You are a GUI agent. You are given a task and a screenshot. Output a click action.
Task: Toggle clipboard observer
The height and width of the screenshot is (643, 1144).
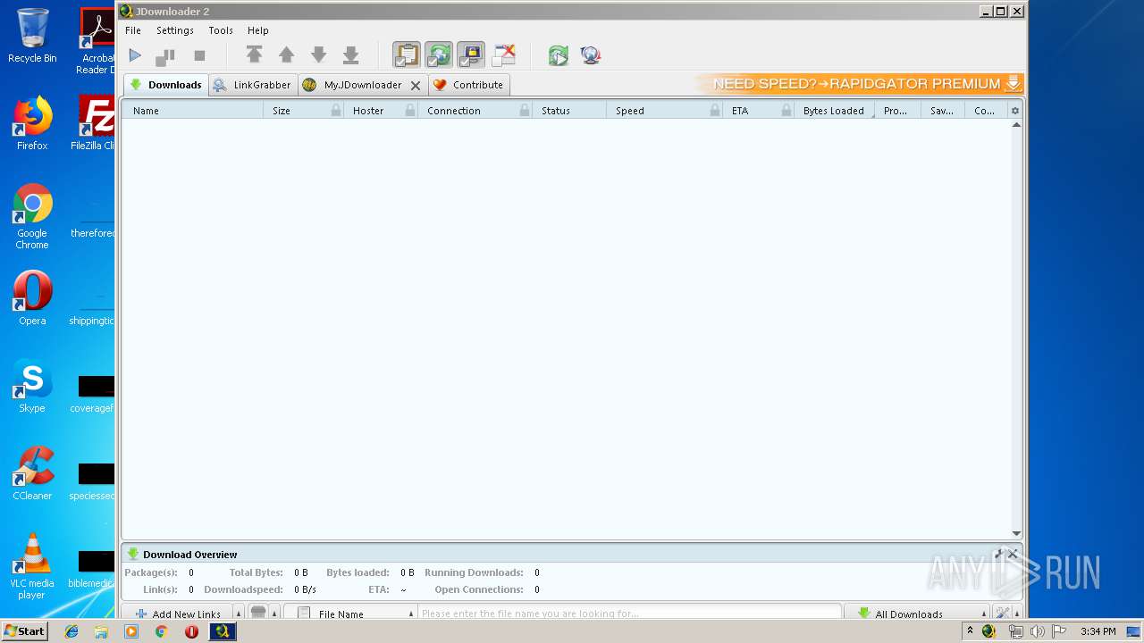407,55
